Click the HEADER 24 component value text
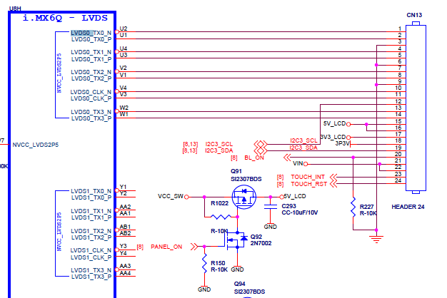The width and height of the screenshot is (447, 298). [x=408, y=207]
